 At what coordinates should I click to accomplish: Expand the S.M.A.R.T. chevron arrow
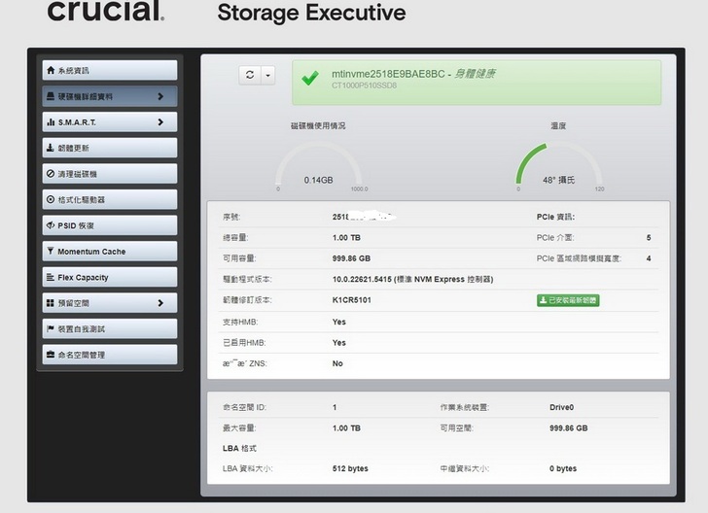[x=160, y=122]
